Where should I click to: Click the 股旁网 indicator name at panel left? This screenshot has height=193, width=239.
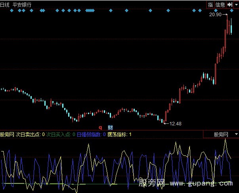pyautogui.click(x=7, y=134)
